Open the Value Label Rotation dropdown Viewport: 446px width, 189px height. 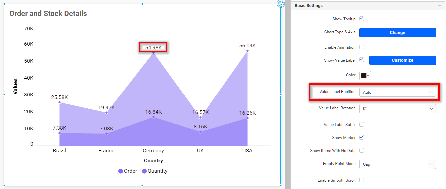[397, 108]
